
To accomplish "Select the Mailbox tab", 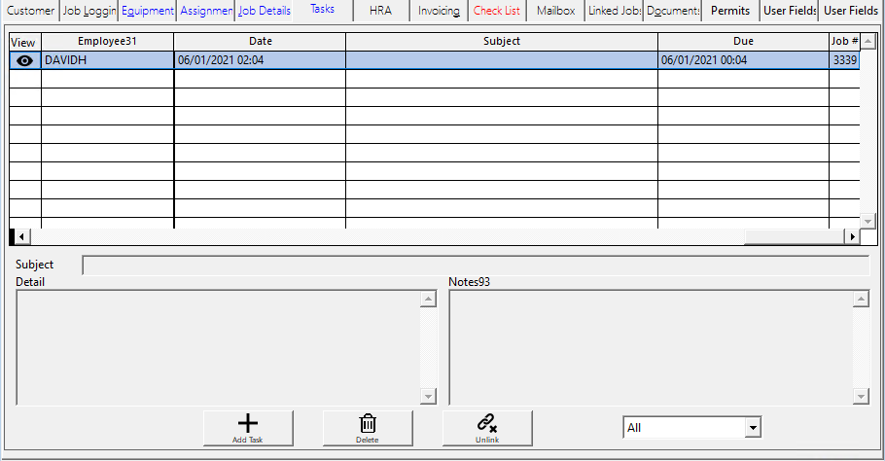I will (x=555, y=11).
